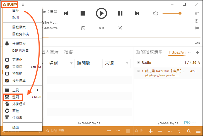Switch to 新的播放清單 playlist tab
Image resolution: width=203 pixels, height=136 pixels.
point(149,52)
